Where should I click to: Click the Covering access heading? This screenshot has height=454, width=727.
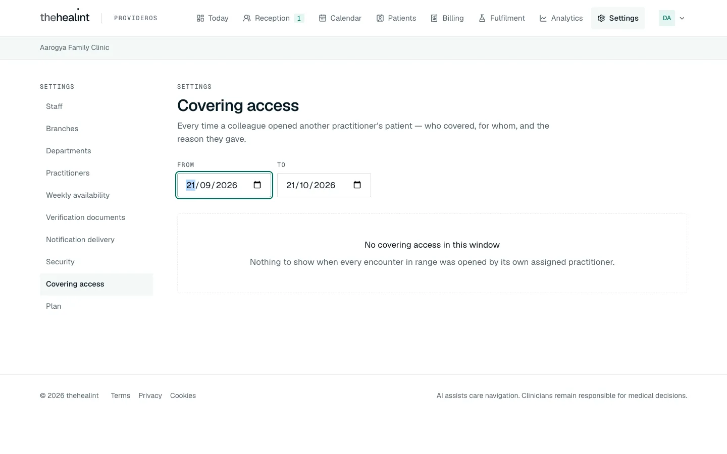[x=238, y=105]
